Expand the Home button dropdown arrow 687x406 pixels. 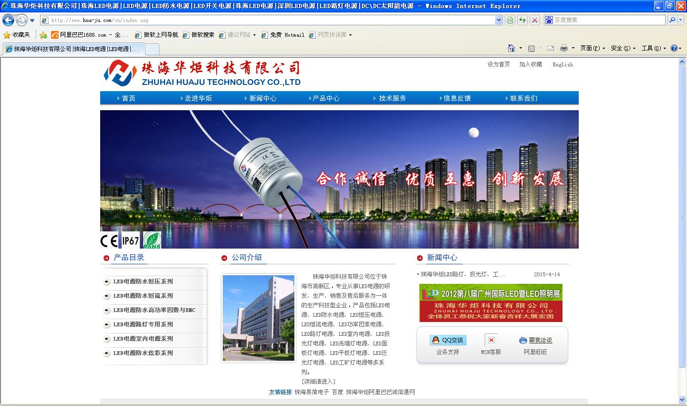point(520,48)
